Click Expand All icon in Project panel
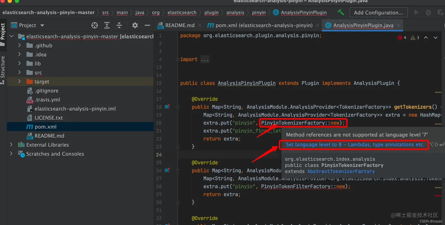Viewport: 445px width, 225px height. 107,25
